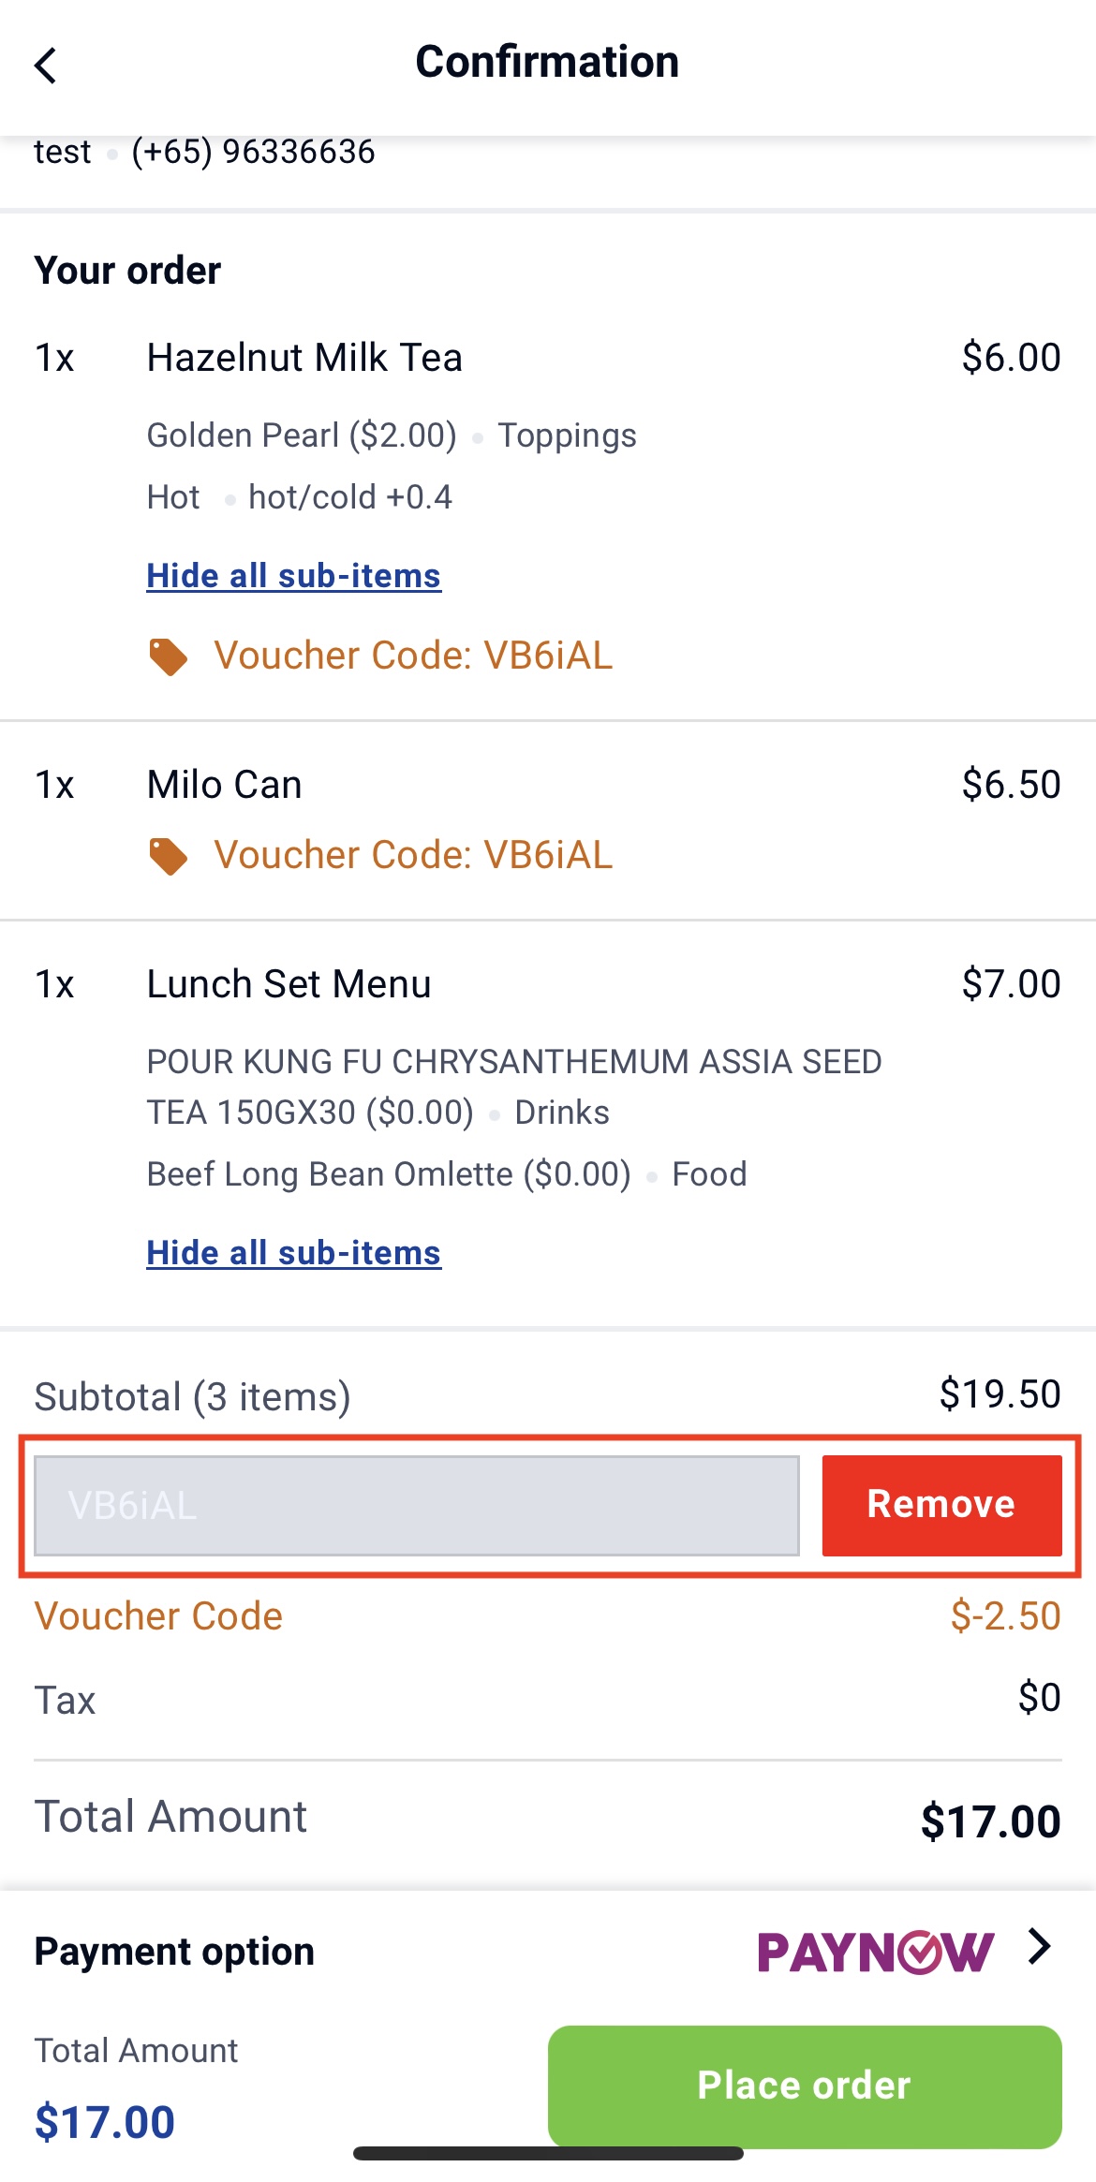Click the Voucher Code text under Milo Can
The width and height of the screenshot is (1096, 2182).
pyautogui.click(x=413, y=855)
